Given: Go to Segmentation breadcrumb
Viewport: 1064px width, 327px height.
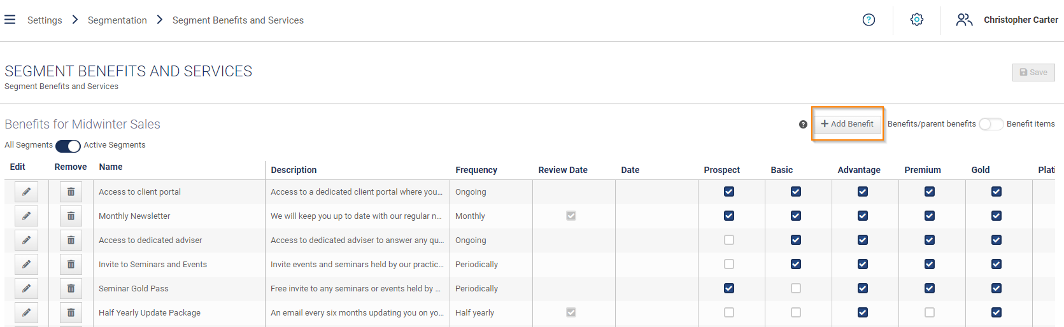Looking at the screenshot, I should (117, 20).
